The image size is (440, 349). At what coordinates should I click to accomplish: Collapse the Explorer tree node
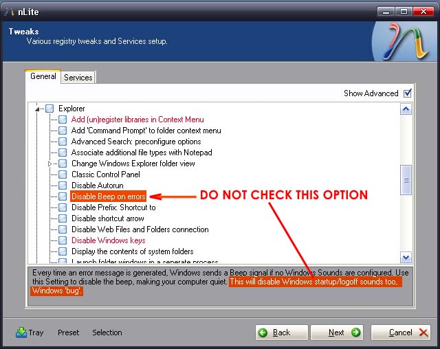click(37, 109)
